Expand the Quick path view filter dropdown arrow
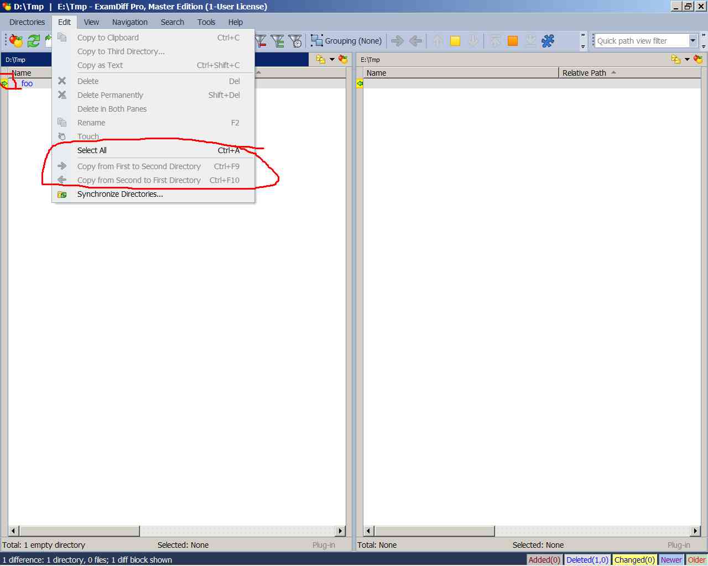Viewport: 708px width, 566px height. coord(693,40)
